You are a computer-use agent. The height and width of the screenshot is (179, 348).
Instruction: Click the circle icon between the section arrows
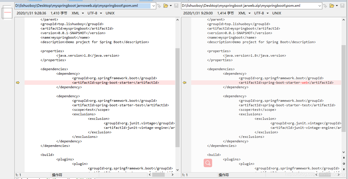pyautogui.click(x=344, y=163)
